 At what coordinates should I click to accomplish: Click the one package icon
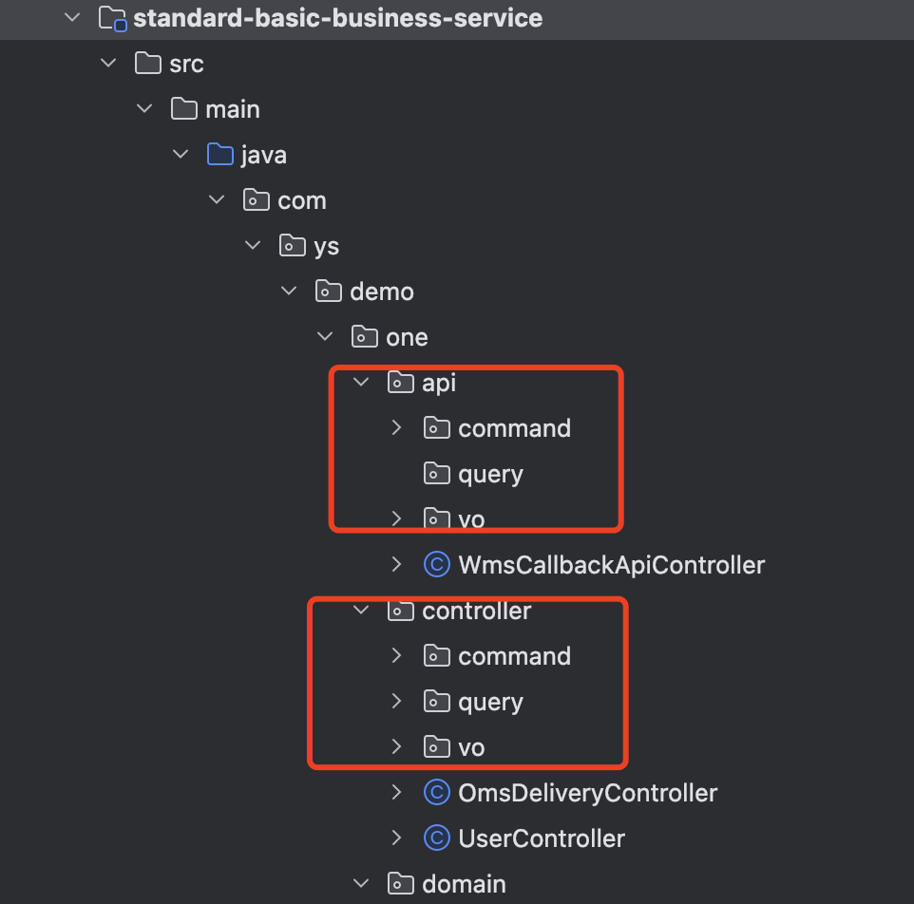click(x=365, y=336)
